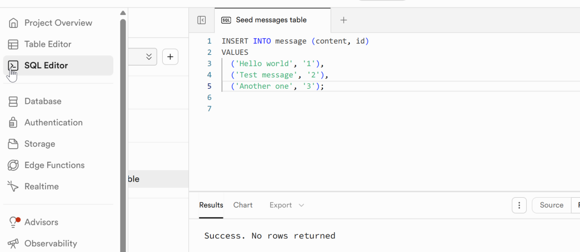Click the sidebar vertical scrollbar thumb
Viewport: 580px width, 252px height.
pos(123,135)
